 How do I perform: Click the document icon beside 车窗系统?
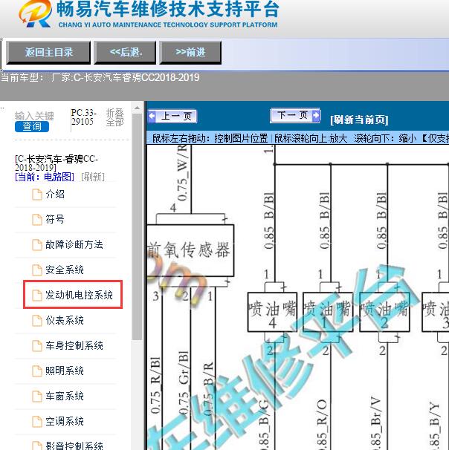click(36, 397)
